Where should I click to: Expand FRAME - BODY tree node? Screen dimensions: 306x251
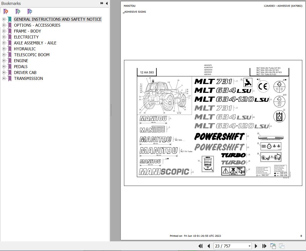(4, 31)
